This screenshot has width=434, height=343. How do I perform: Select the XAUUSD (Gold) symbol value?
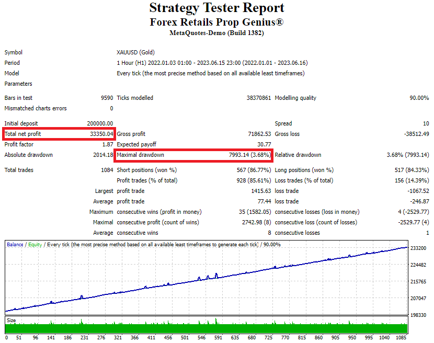tap(135, 52)
